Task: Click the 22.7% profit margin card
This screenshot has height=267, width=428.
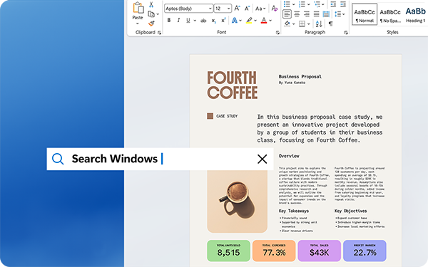Action: point(365,251)
